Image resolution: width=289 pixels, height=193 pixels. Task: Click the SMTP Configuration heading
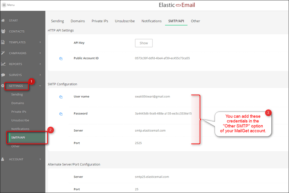(x=62, y=84)
